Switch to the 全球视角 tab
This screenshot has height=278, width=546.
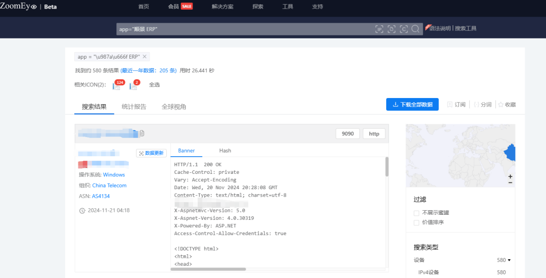tap(174, 107)
